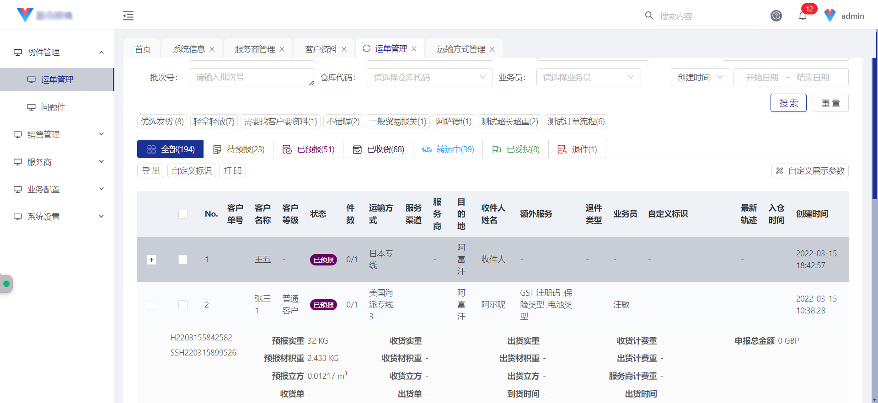This screenshot has height=403, width=878.
Task: Click monitor icon beside 系统设置
Action: tap(18, 217)
